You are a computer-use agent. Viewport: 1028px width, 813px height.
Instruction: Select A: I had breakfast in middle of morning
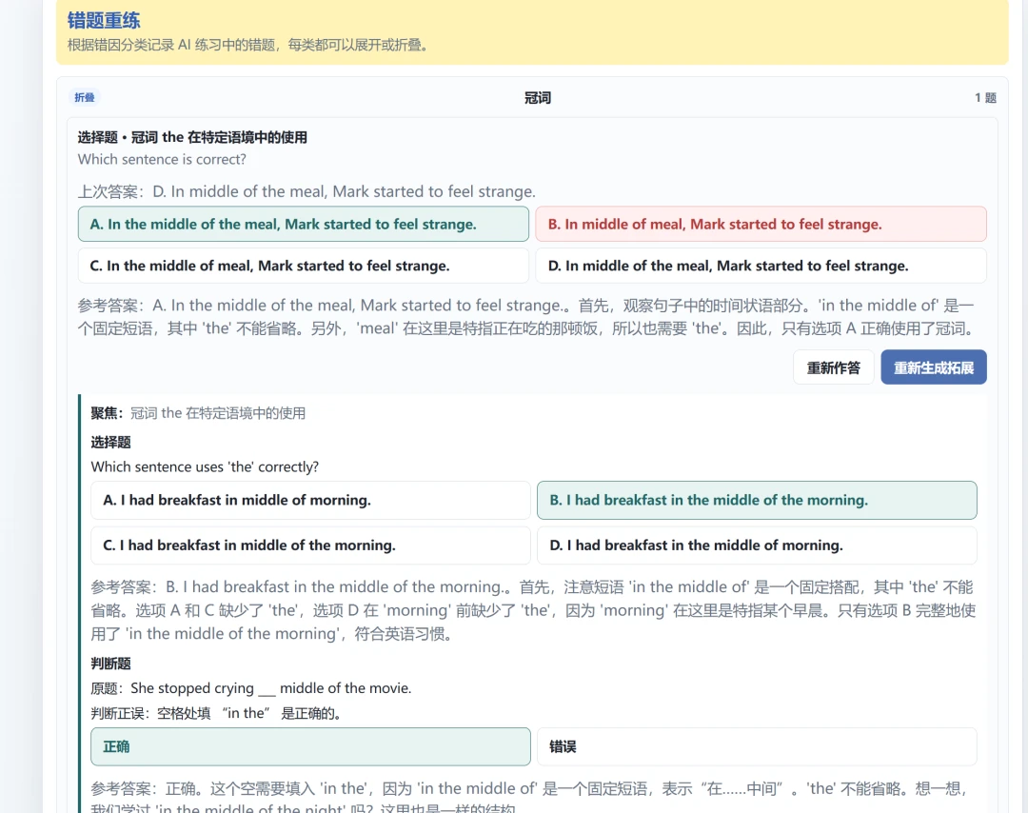click(x=310, y=500)
